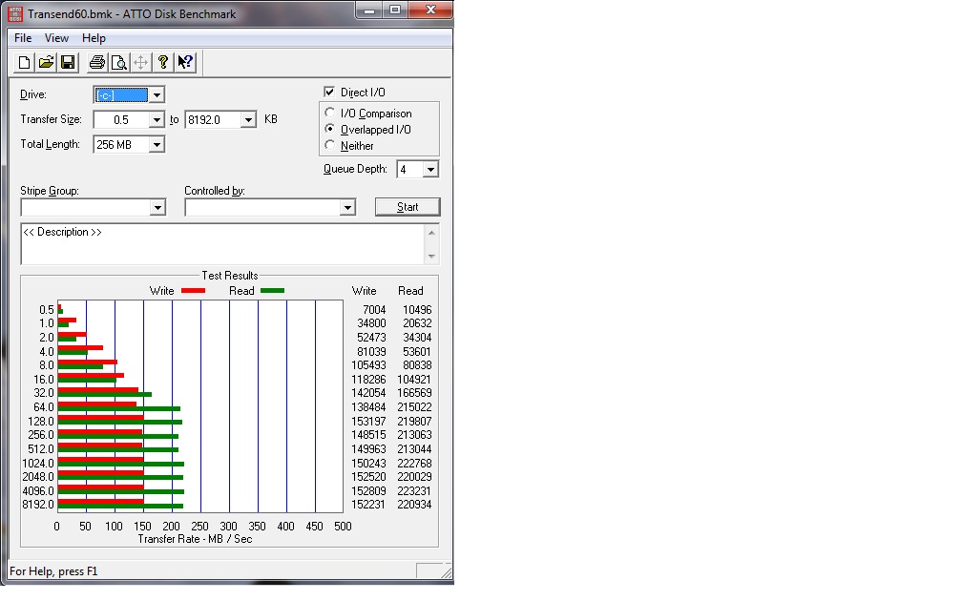This screenshot has width=962, height=601.
Task: Maximize the ATTO Disk Benchmark window
Action: (x=395, y=10)
